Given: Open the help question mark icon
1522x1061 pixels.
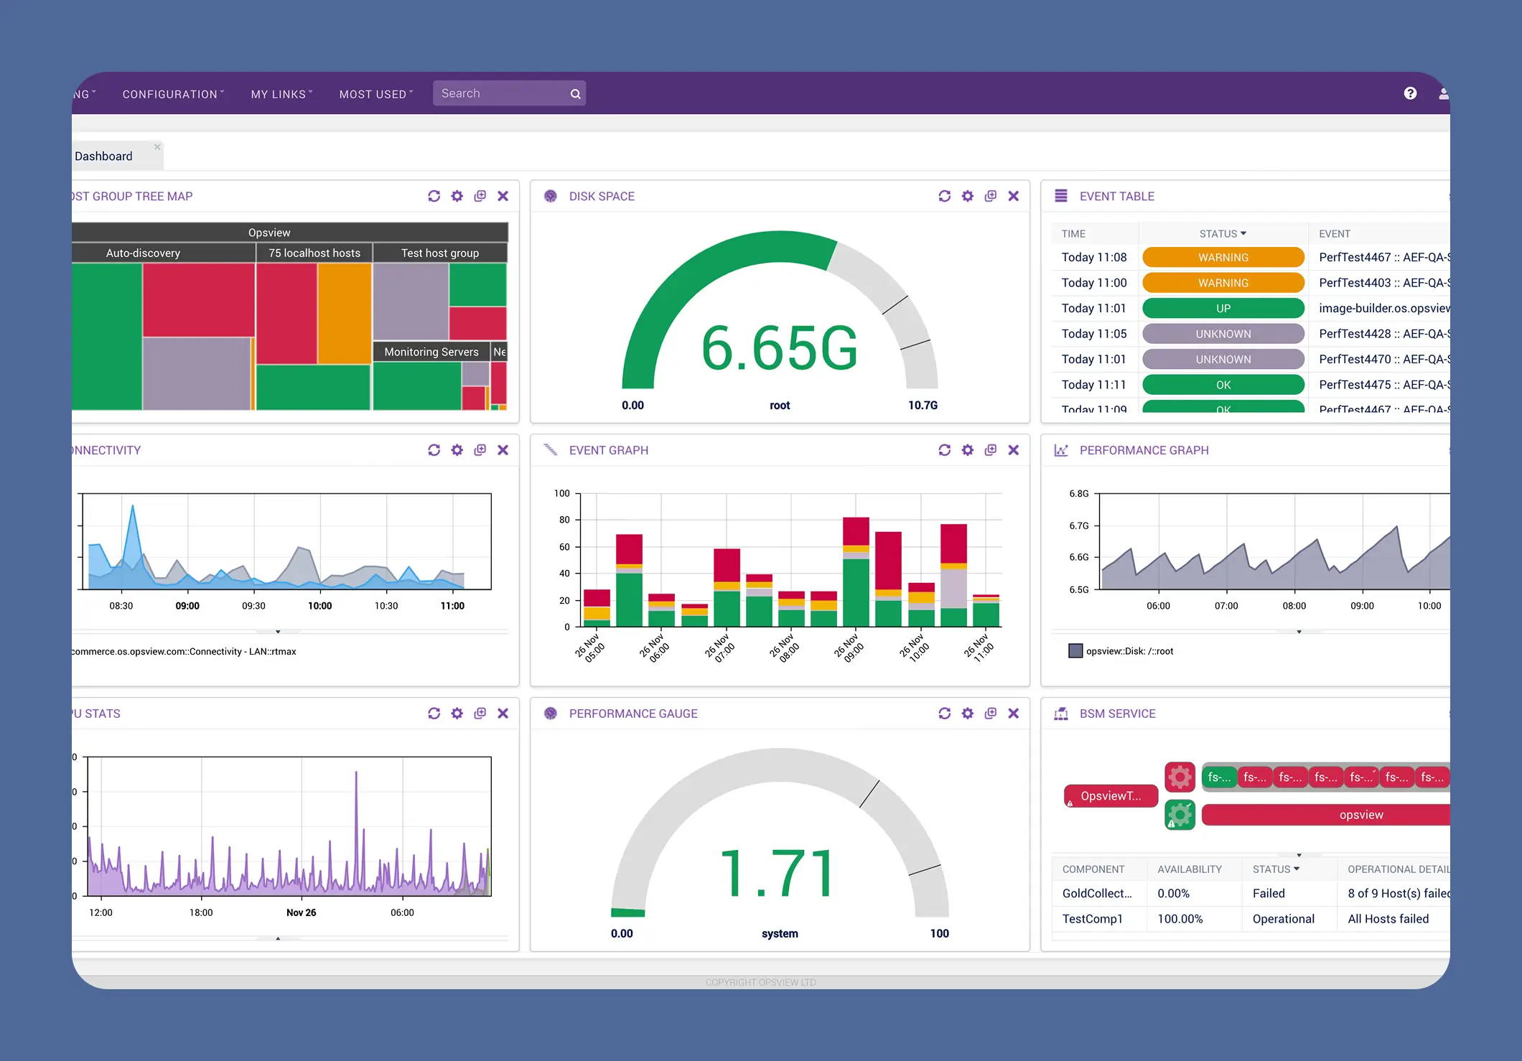Looking at the screenshot, I should pyautogui.click(x=1410, y=93).
